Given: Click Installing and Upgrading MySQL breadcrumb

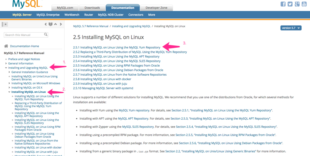Looking at the screenshot, I should 131,26.
